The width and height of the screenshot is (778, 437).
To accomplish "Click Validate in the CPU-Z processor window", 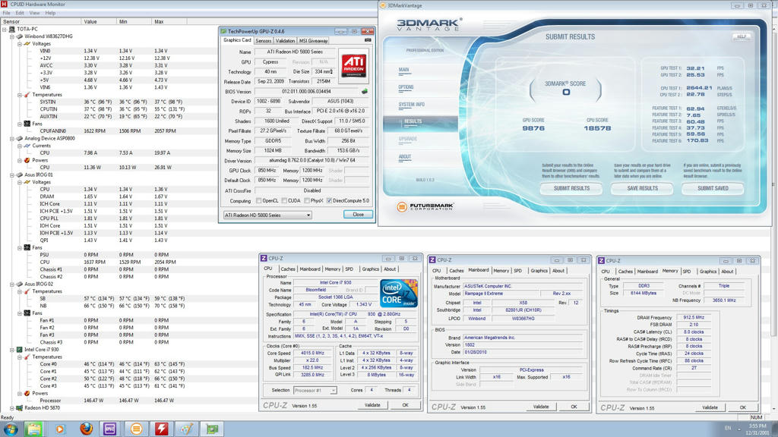I will 372,405.
